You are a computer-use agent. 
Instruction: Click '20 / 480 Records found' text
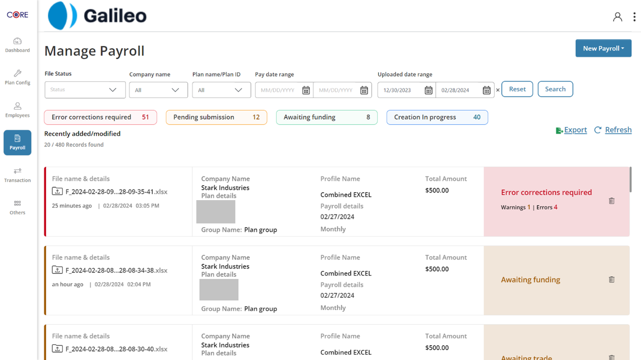[74, 145]
